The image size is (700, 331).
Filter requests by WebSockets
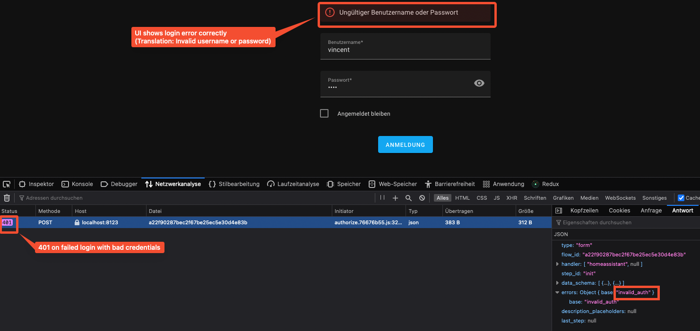621,198
